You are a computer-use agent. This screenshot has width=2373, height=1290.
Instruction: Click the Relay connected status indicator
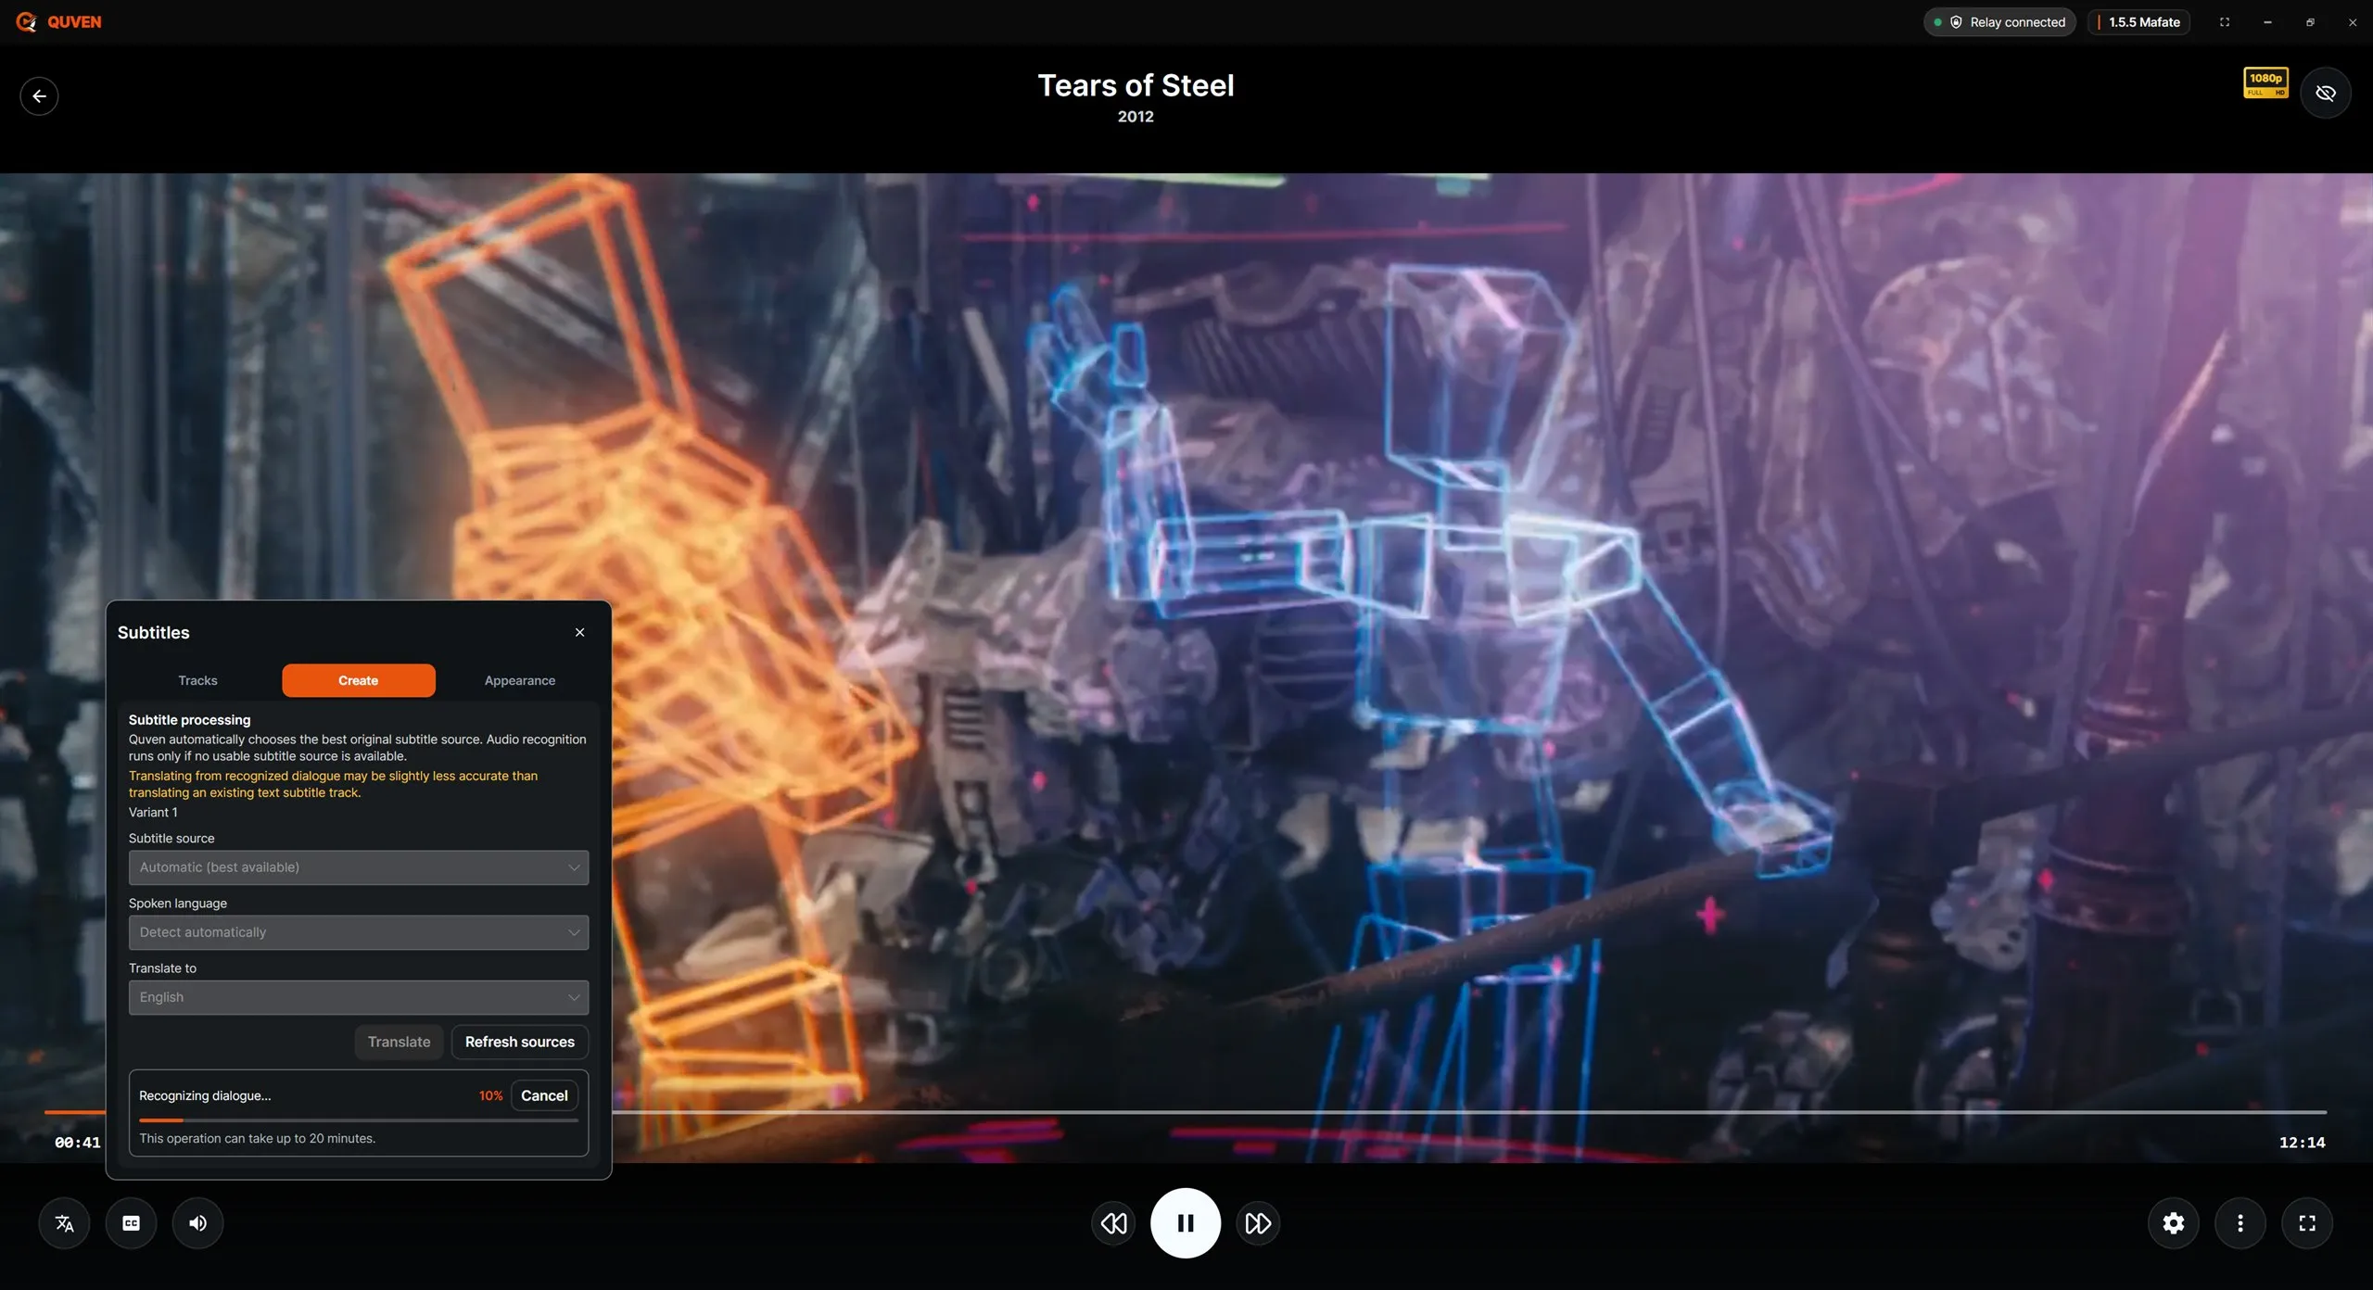2000,22
